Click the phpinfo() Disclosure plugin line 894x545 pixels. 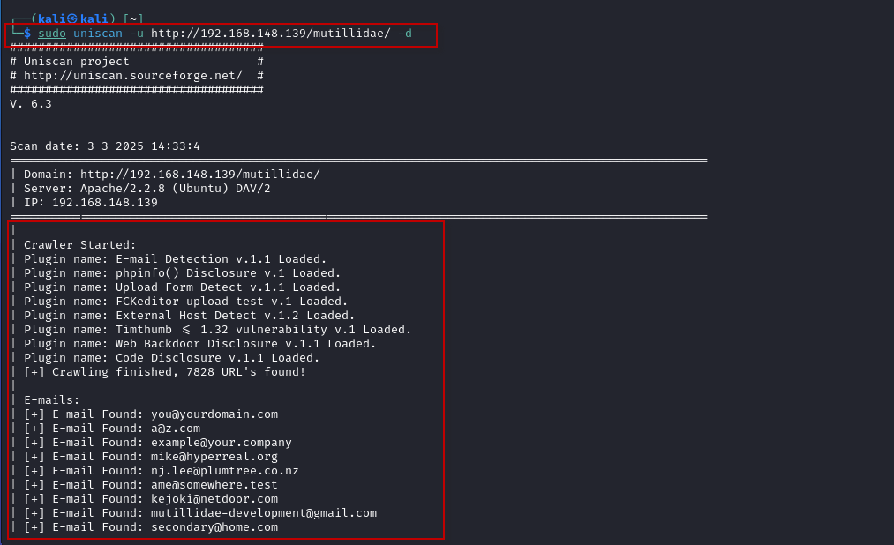coord(182,273)
